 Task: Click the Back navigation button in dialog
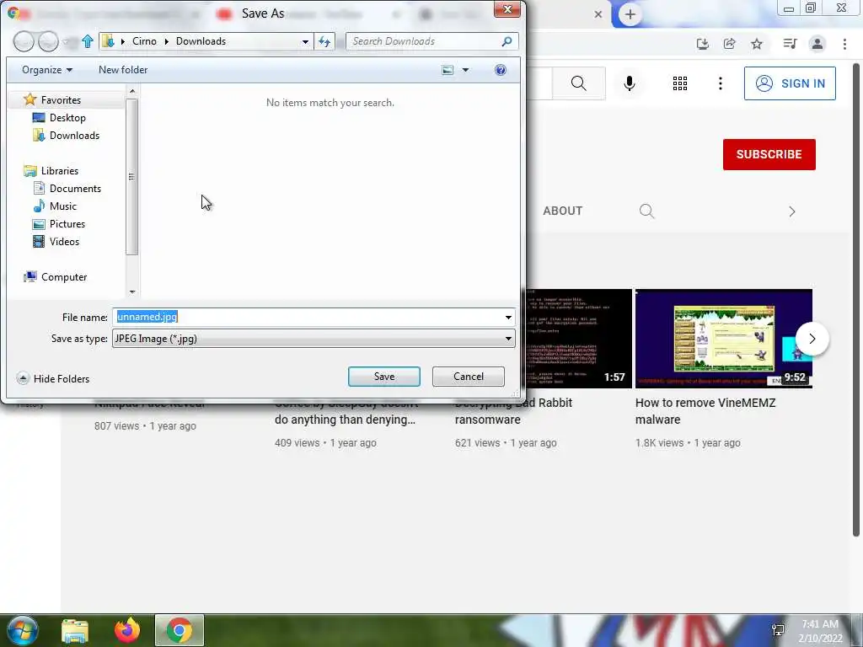tap(24, 41)
